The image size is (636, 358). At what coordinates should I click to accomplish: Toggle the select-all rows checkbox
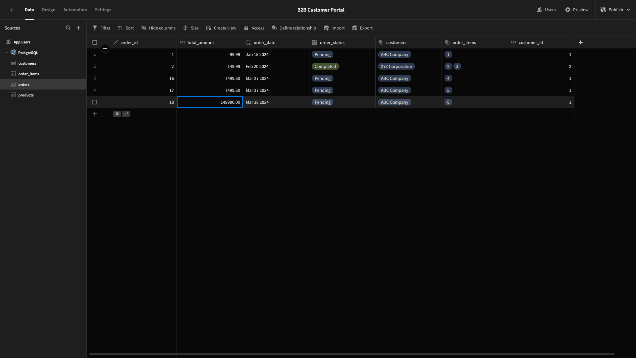[95, 42]
